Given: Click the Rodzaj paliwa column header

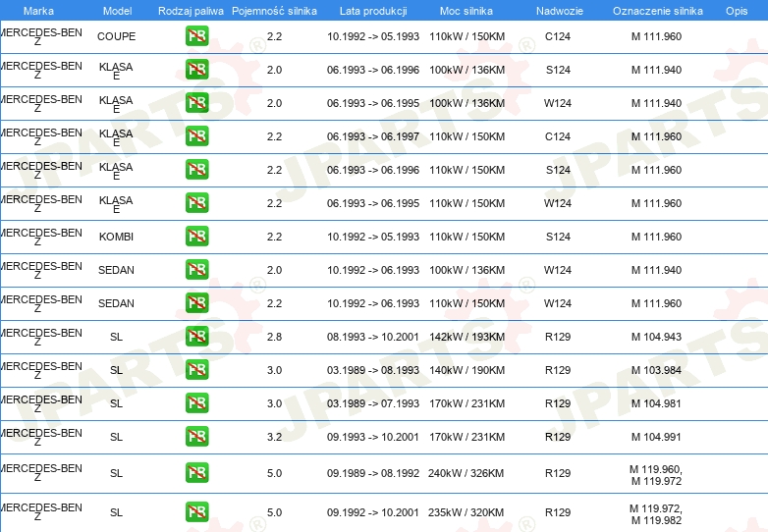Looking at the screenshot, I should 191,11.
